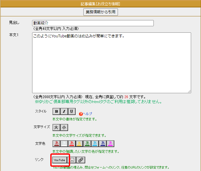Choose navy blue あ text color
This screenshot has width=201, height=171.
tap(103, 144)
